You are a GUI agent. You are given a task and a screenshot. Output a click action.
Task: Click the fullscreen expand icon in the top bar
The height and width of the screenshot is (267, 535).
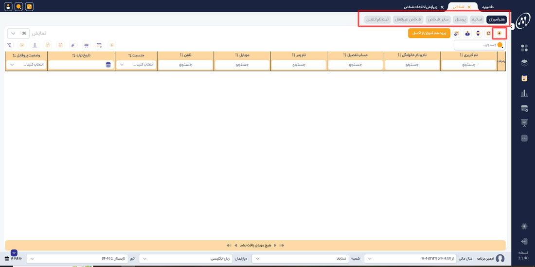(29, 7)
